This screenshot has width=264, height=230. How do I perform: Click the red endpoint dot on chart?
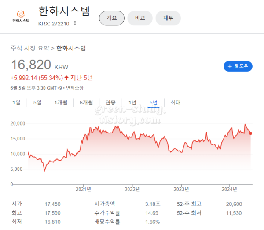250,133
